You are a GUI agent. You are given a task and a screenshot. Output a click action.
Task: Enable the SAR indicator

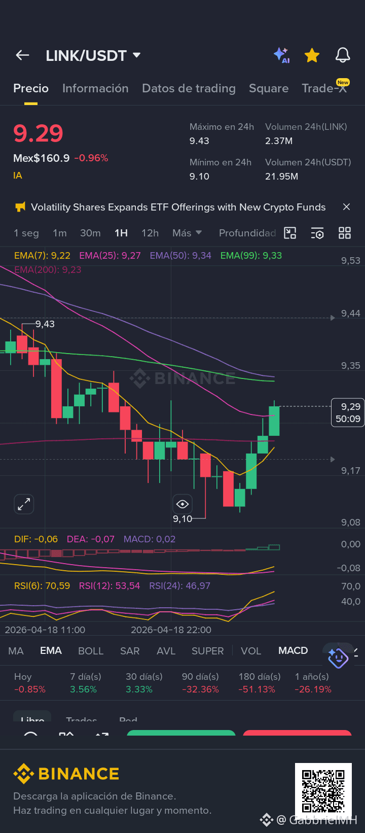130,651
